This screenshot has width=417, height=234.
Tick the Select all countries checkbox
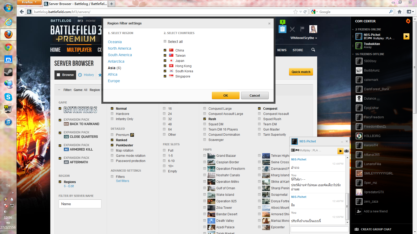point(165,41)
